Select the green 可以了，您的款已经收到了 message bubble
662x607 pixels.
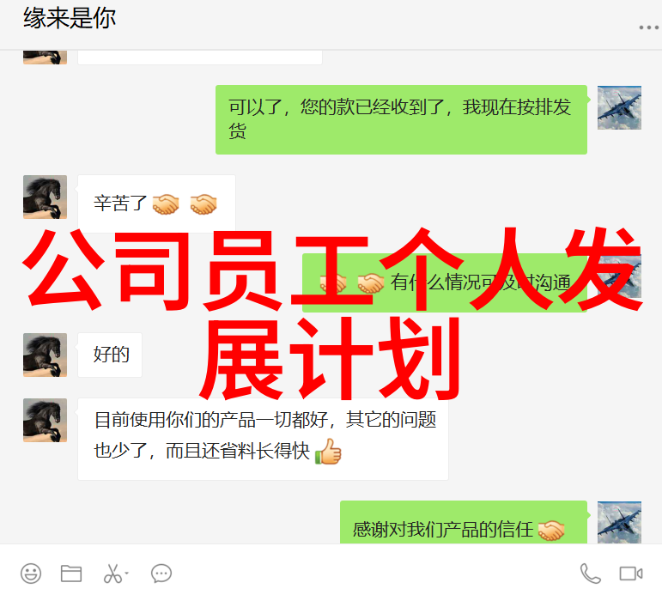click(401, 119)
